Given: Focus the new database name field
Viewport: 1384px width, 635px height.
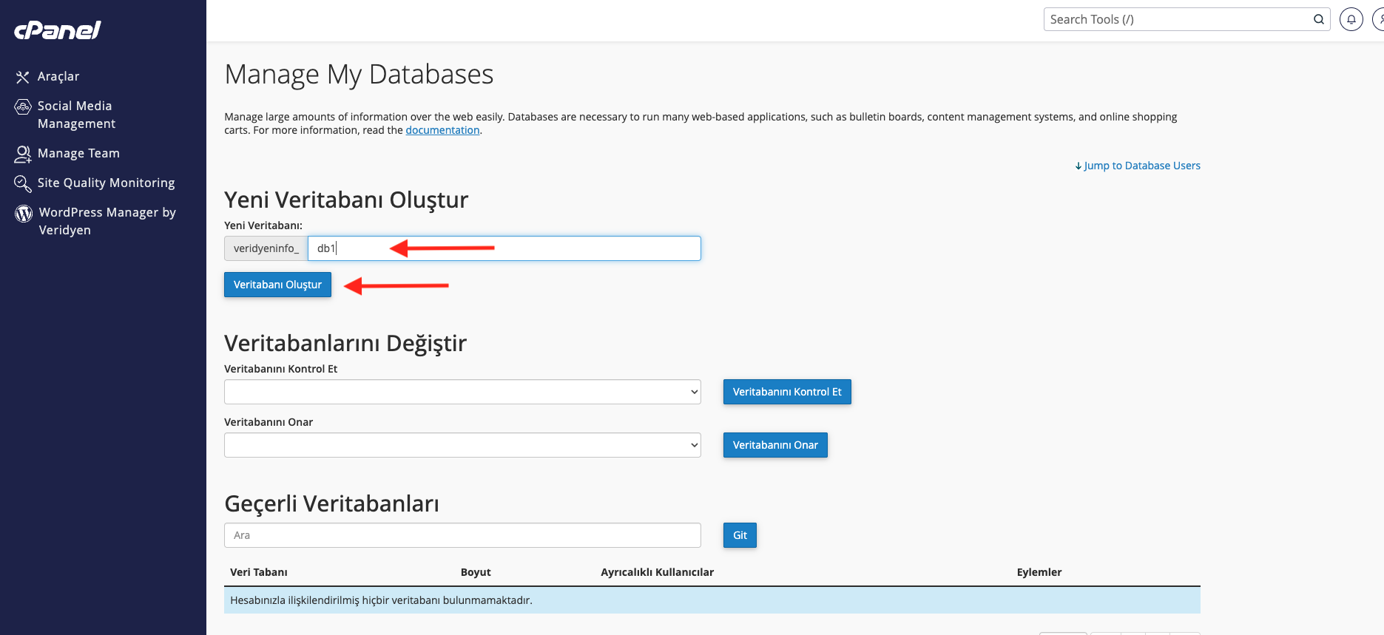Looking at the screenshot, I should point(504,248).
